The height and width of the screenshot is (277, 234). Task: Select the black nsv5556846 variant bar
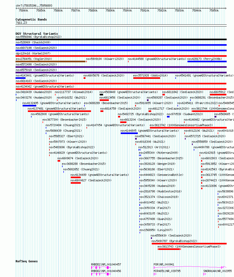(121, 39)
